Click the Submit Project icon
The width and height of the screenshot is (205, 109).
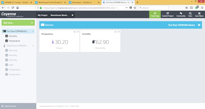(x=168, y=13)
